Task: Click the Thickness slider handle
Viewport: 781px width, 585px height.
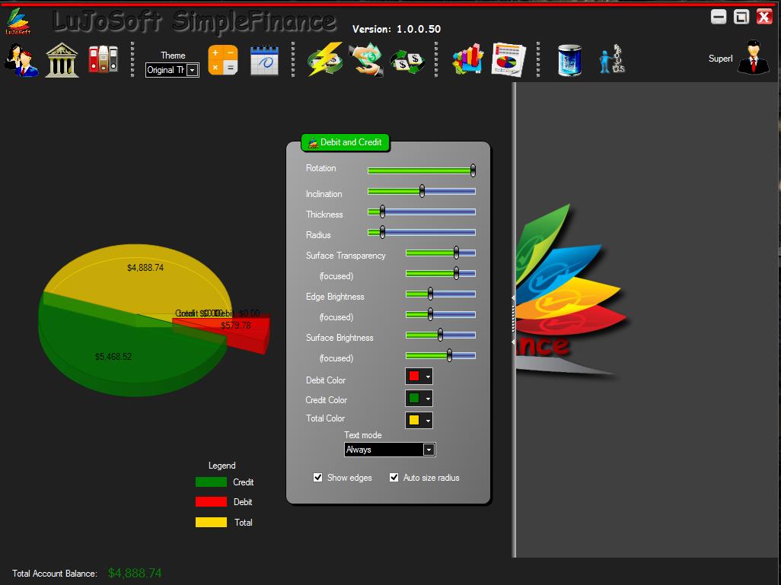Action: [382, 211]
